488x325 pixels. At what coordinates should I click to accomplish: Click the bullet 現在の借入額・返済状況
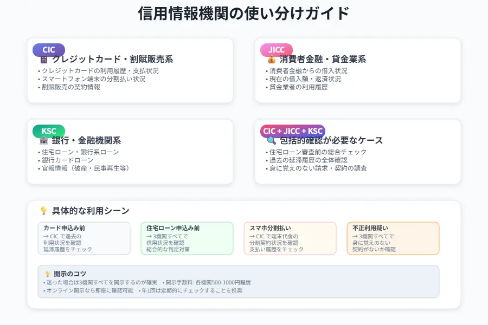[x=304, y=79]
